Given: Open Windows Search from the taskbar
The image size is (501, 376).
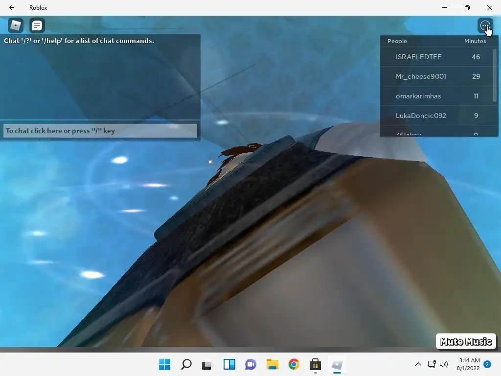Looking at the screenshot, I should coord(186,364).
